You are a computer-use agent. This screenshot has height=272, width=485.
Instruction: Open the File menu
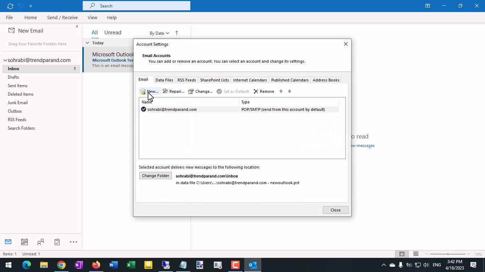click(9, 17)
